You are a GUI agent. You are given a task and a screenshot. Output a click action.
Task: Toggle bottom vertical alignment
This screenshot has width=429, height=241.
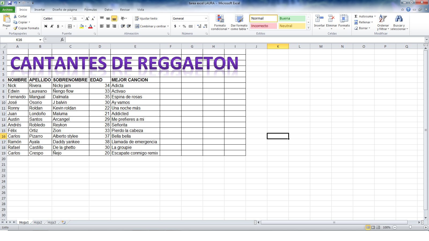114,18
